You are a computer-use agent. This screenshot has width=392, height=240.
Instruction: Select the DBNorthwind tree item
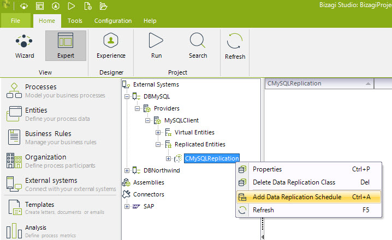coord(162,170)
